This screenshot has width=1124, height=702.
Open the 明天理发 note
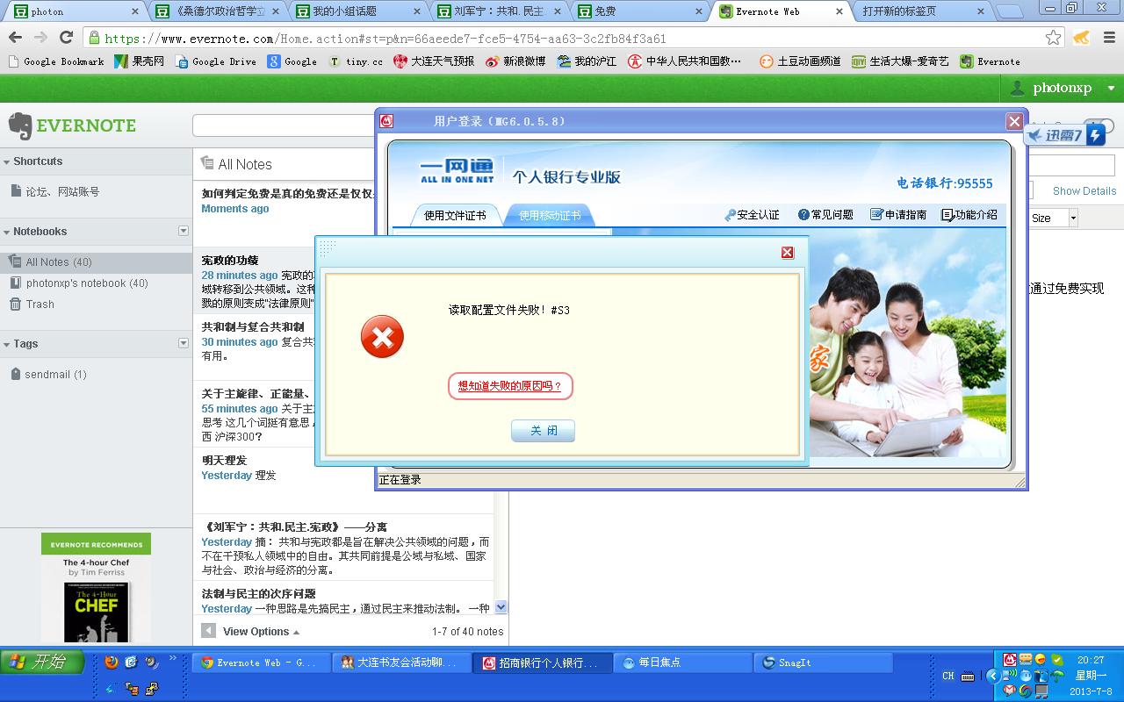343,481
